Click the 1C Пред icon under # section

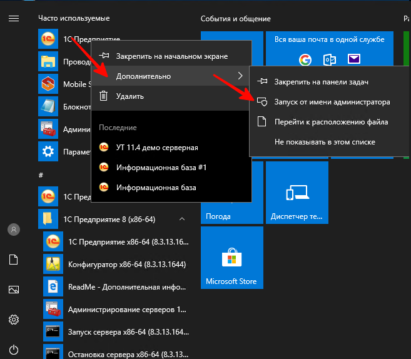[x=48, y=196]
